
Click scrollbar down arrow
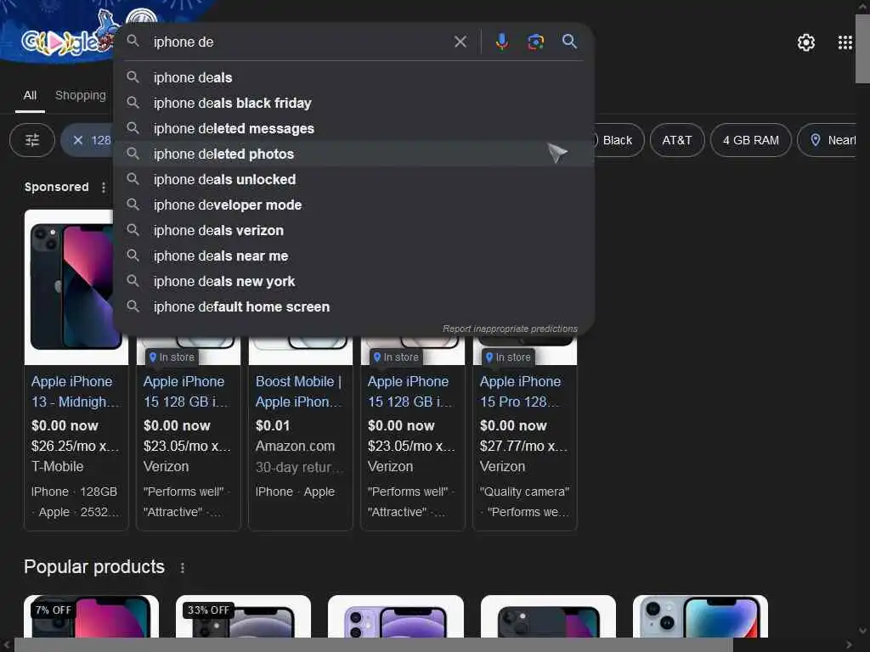point(862,631)
